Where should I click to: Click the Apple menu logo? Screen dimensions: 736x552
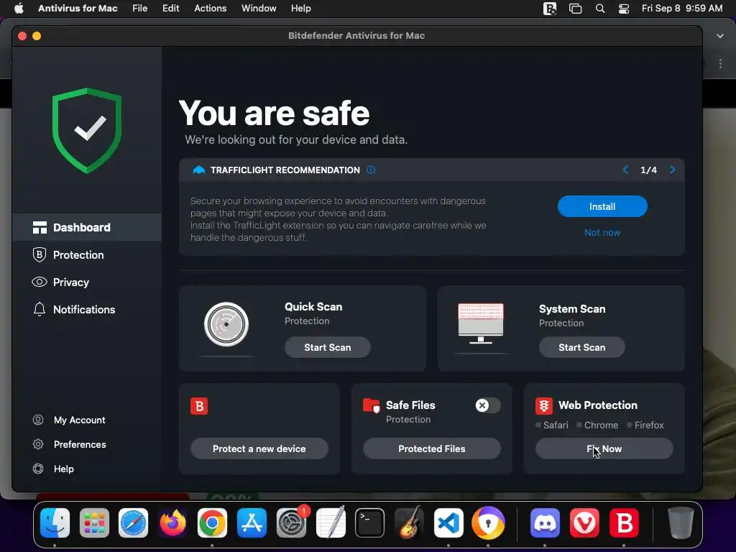(x=19, y=8)
